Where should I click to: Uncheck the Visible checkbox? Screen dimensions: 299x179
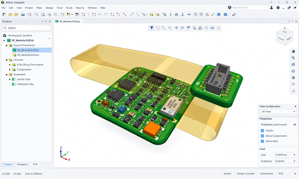[x=263, y=130]
